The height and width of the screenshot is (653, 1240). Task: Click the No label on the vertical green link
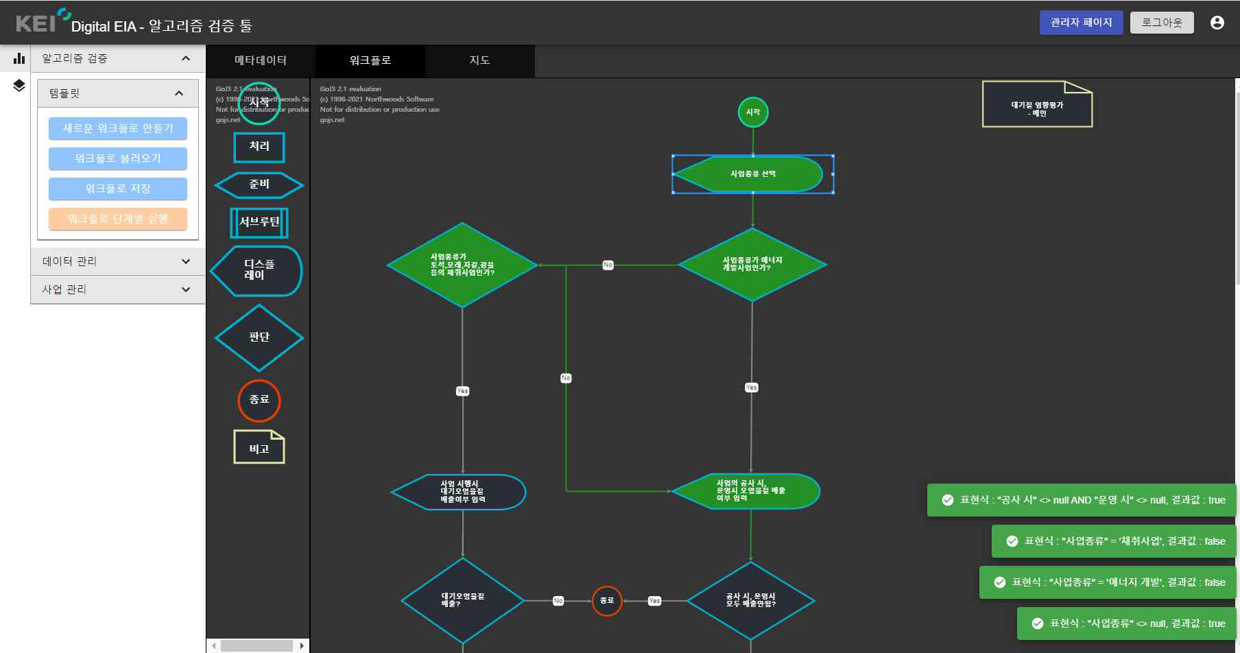coord(566,378)
